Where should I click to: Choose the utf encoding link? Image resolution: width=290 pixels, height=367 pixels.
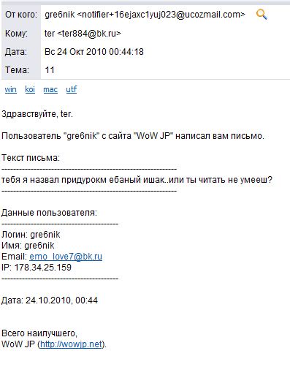(x=72, y=89)
